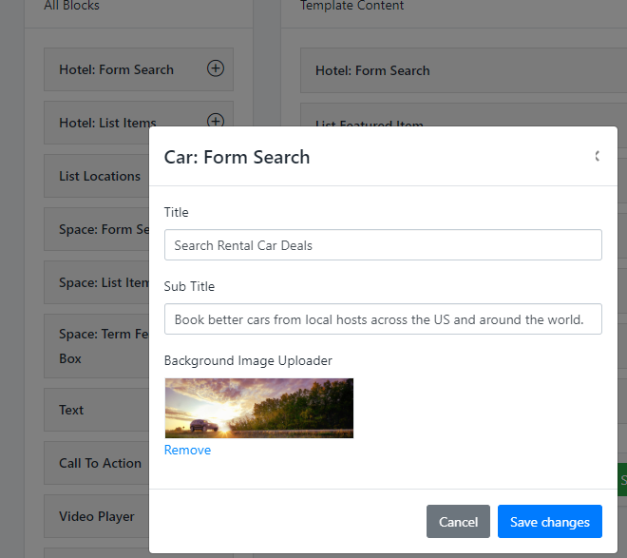This screenshot has height=558, width=627.
Task: Focus the Title input field
Action: point(383,245)
